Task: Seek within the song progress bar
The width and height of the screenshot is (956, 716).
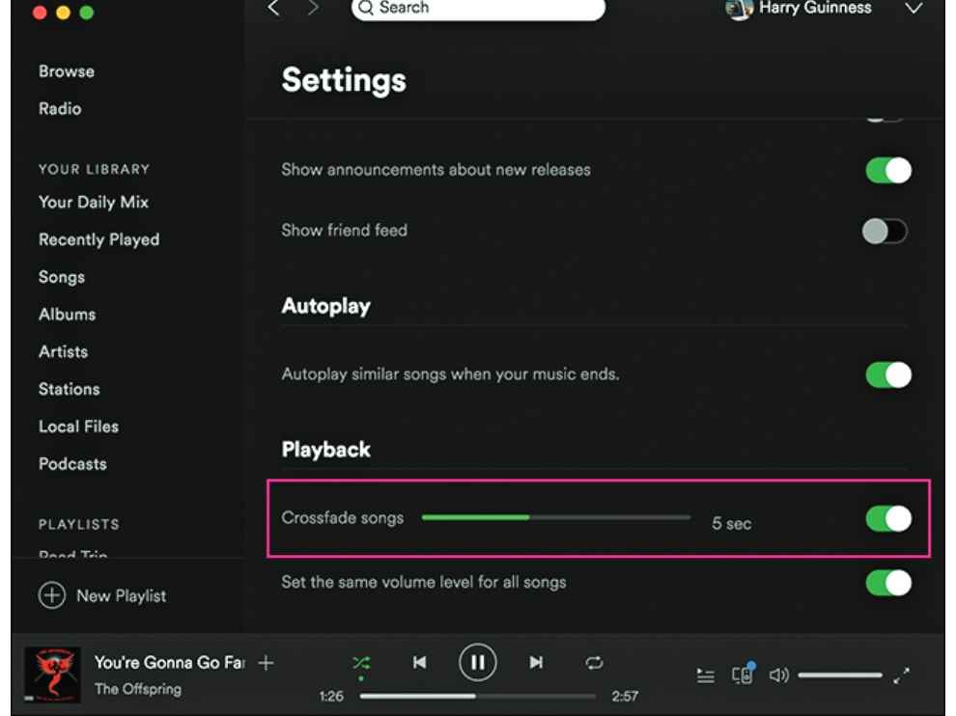Action: point(477,696)
